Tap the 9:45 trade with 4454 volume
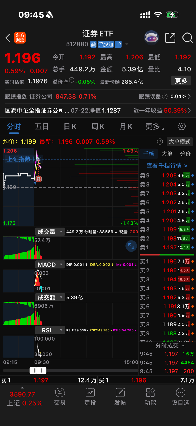The height and width of the screenshot is (426, 196). pos(167,363)
